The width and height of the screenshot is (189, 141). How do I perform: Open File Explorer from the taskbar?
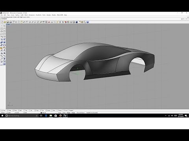[x=51, y=116]
